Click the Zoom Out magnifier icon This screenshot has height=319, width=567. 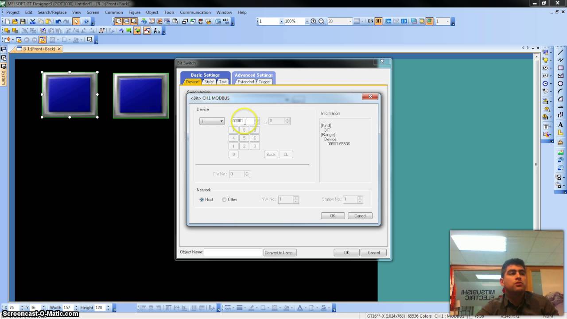(x=321, y=21)
